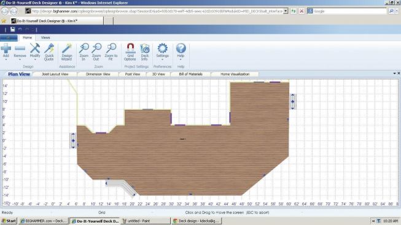Click the browser Refresh icon

point(294,11)
